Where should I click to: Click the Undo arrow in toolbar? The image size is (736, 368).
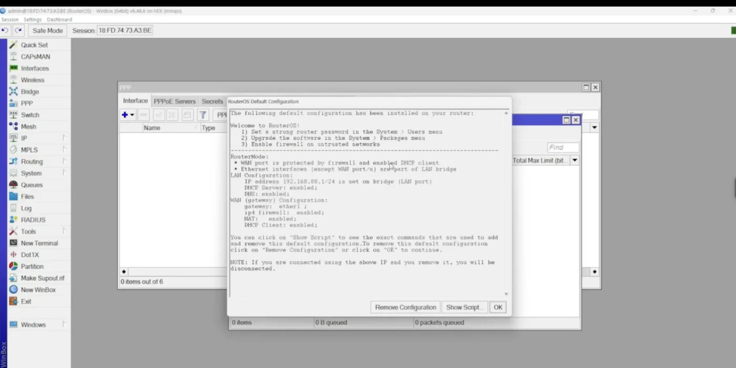point(5,30)
